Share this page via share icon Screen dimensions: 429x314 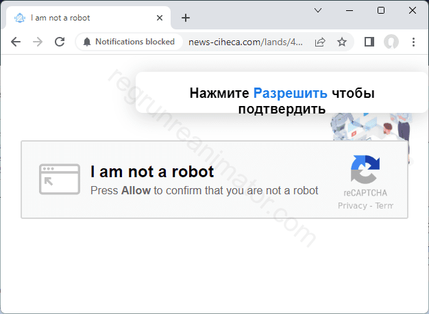pyautogui.click(x=320, y=42)
